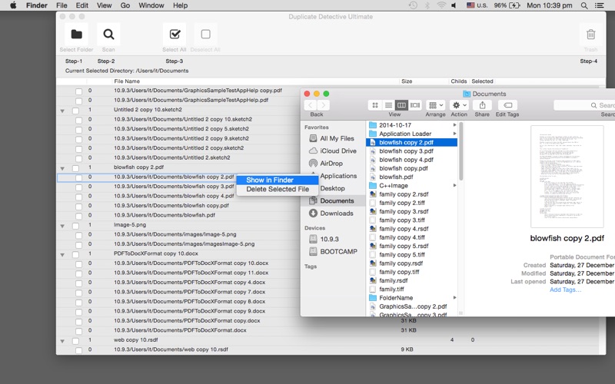Switch Finder to column view

pyautogui.click(x=401, y=105)
